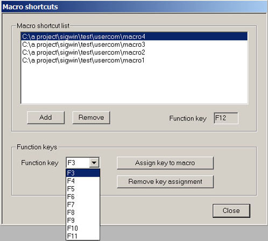
Task: Select F9 in the dropdown list
Action: coord(83,220)
